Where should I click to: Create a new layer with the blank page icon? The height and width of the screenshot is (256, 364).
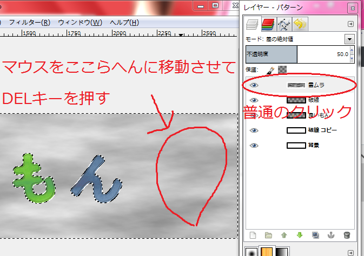point(253,236)
